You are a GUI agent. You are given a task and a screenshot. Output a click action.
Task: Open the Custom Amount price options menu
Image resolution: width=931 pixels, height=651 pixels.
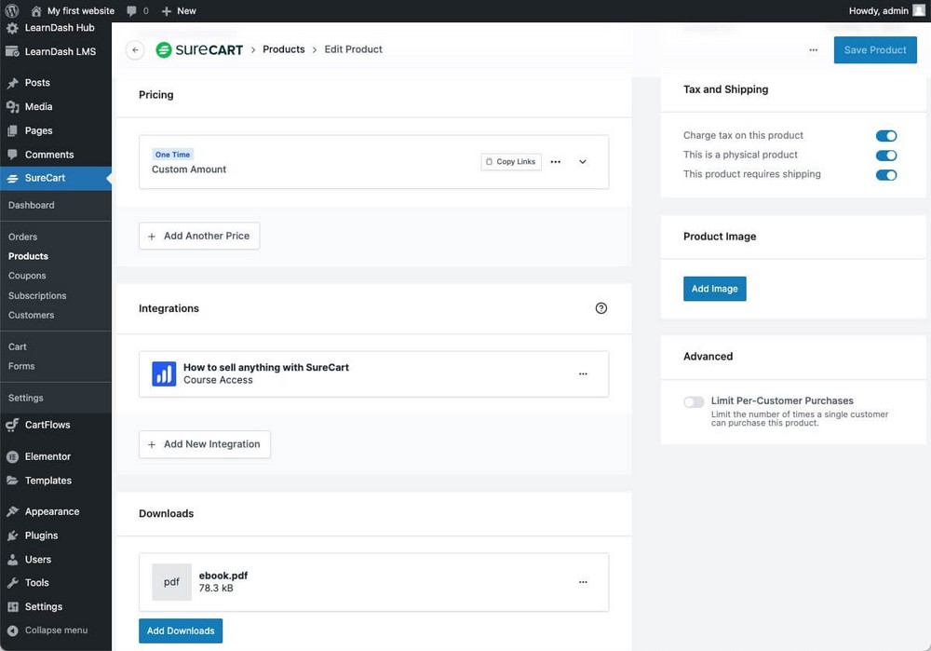pyautogui.click(x=556, y=161)
